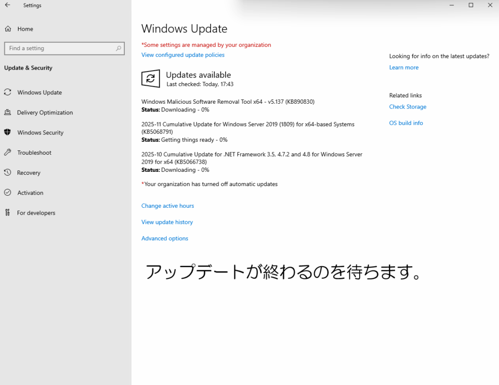This screenshot has width=499, height=385.
Task: Open View update history
Action: (x=167, y=222)
